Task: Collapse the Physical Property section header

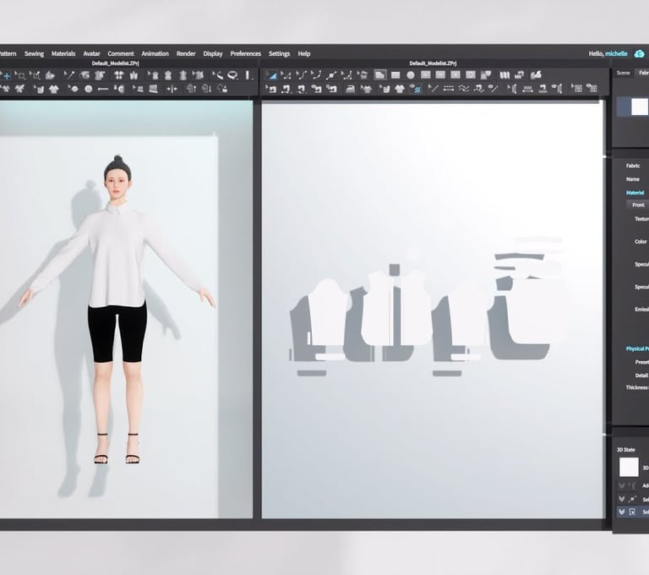Action: pyautogui.click(x=637, y=349)
